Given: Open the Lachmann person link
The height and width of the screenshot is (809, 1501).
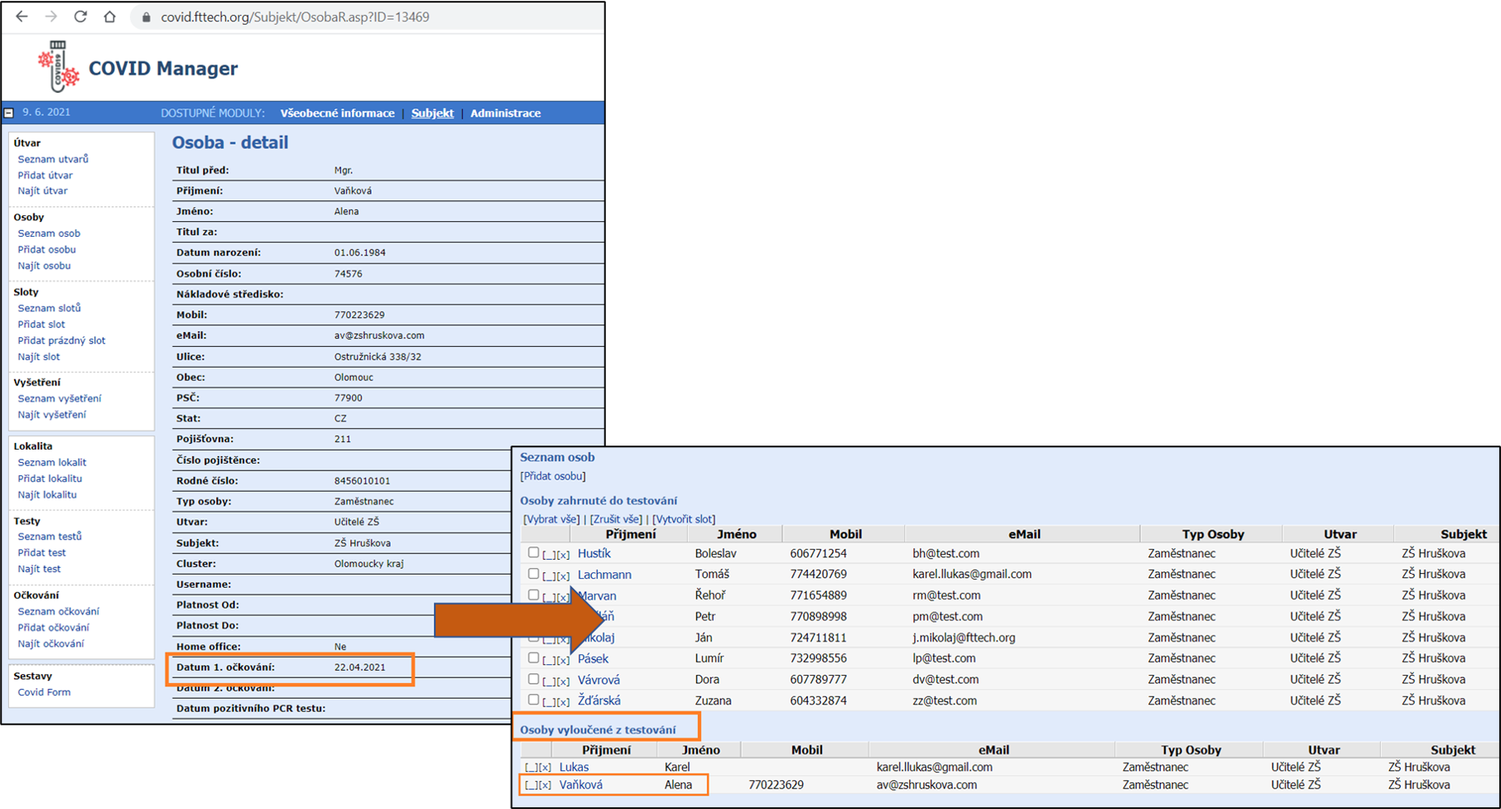Looking at the screenshot, I should [604, 575].
